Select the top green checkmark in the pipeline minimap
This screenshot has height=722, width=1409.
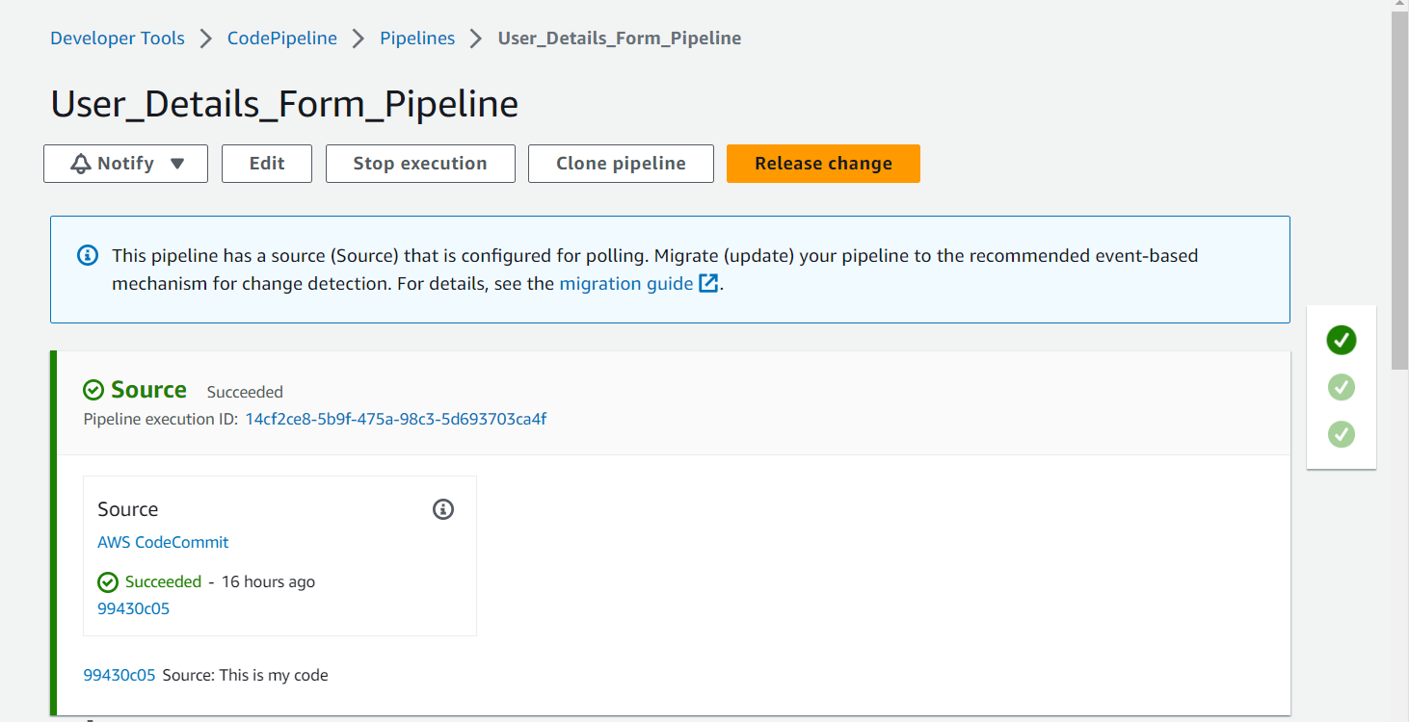(x=1342, y=340)
